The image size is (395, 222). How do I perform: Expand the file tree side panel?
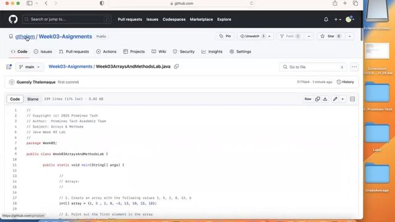(9, 67)
